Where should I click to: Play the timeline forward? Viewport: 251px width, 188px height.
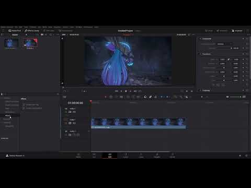(130, 91)
